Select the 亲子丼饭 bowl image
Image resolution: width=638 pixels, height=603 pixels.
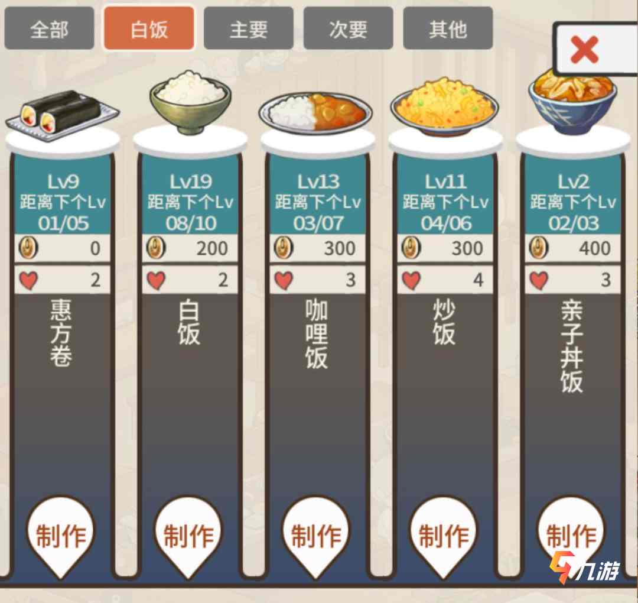pyautogui.click(x=572, y=102)
